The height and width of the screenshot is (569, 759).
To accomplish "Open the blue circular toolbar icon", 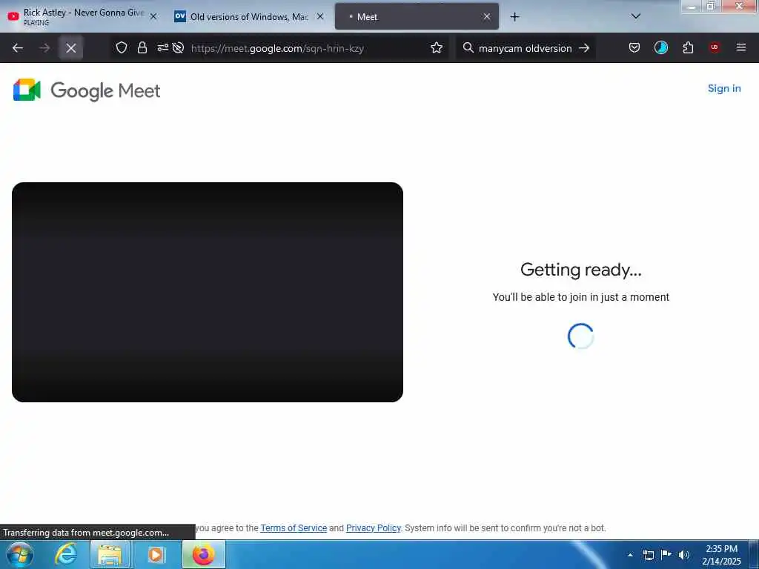I will (660, 47).
